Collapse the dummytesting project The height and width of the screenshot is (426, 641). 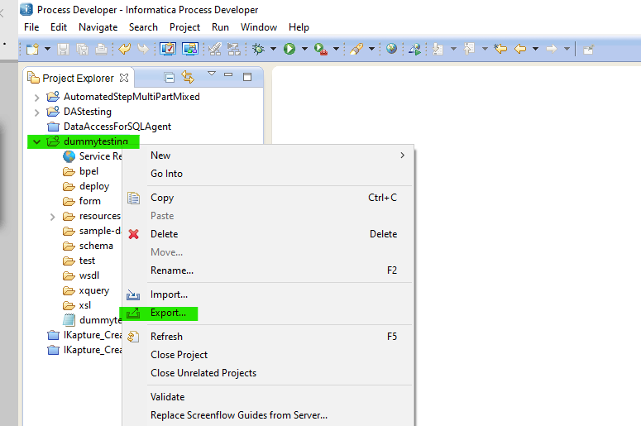point(36,142)
